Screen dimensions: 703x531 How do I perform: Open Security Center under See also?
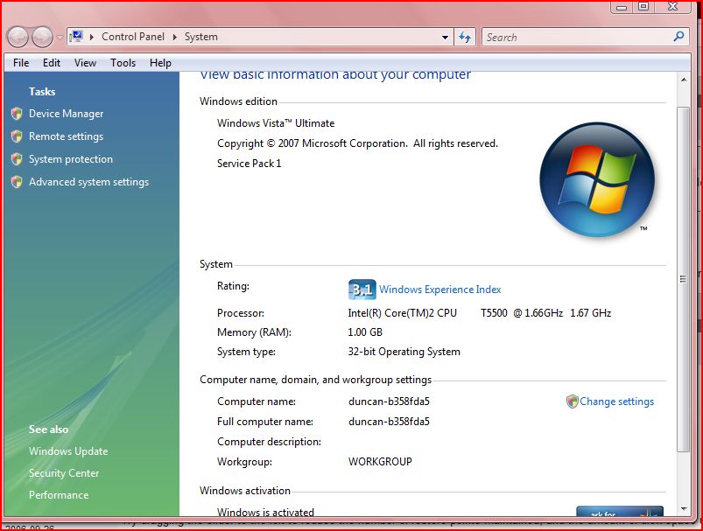pos(64,473)
